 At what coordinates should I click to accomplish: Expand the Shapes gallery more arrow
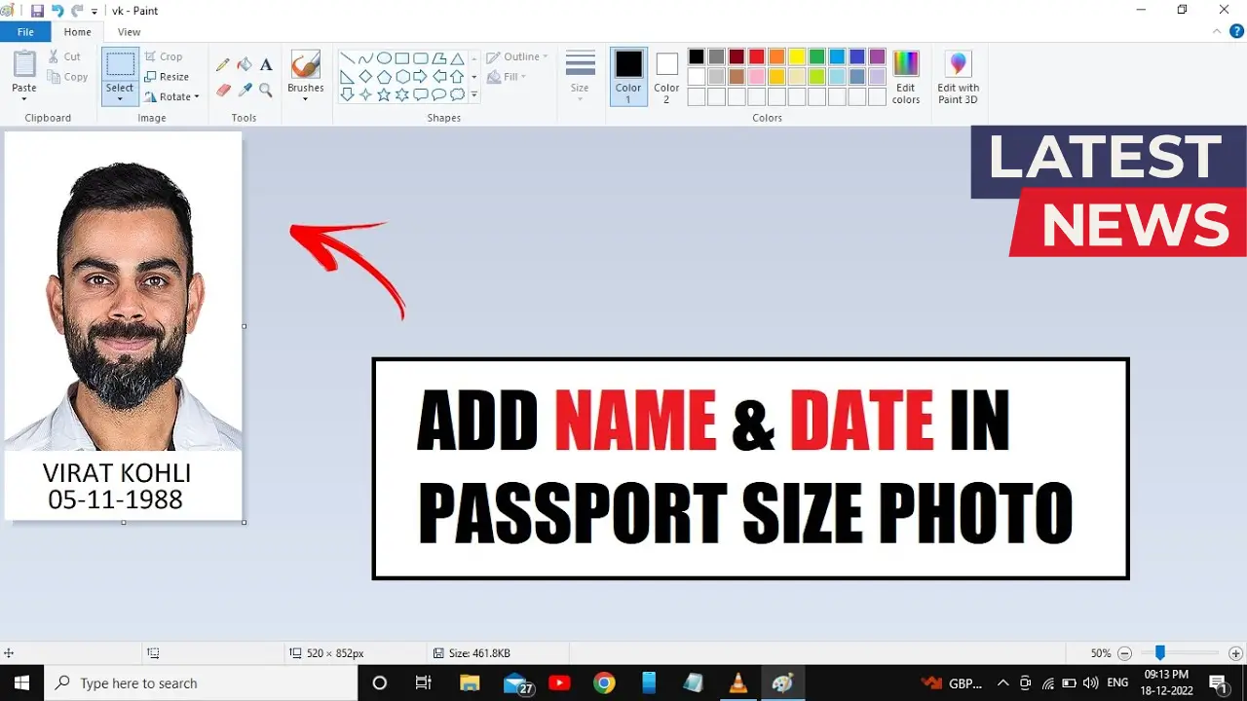point(474,95)
